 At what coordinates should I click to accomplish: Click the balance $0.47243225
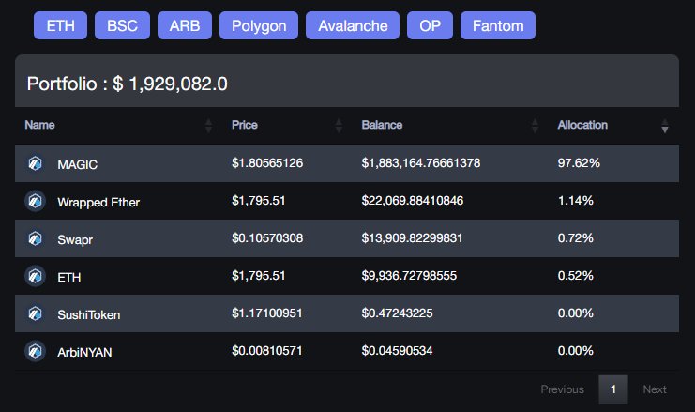click(397, 313)
